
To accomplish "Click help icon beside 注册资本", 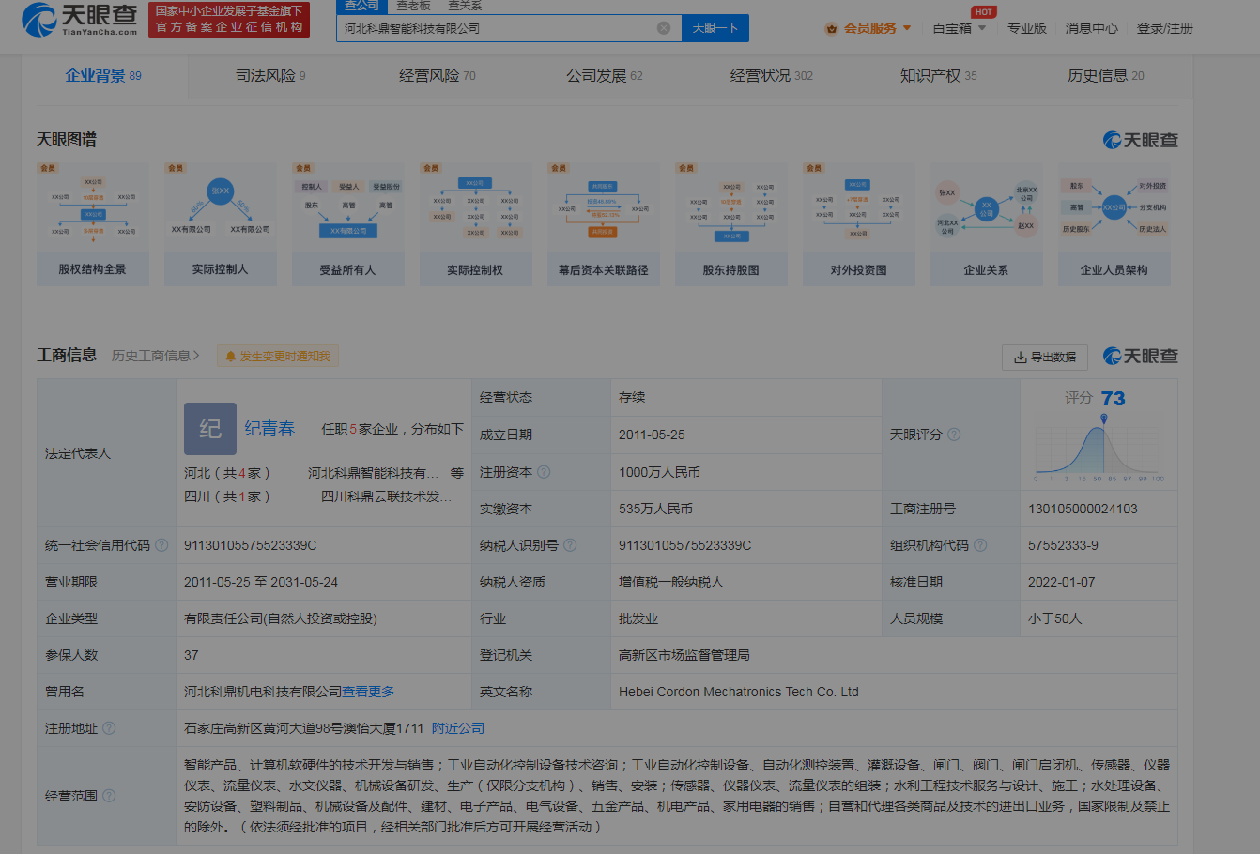I will (x=544, y=472).
